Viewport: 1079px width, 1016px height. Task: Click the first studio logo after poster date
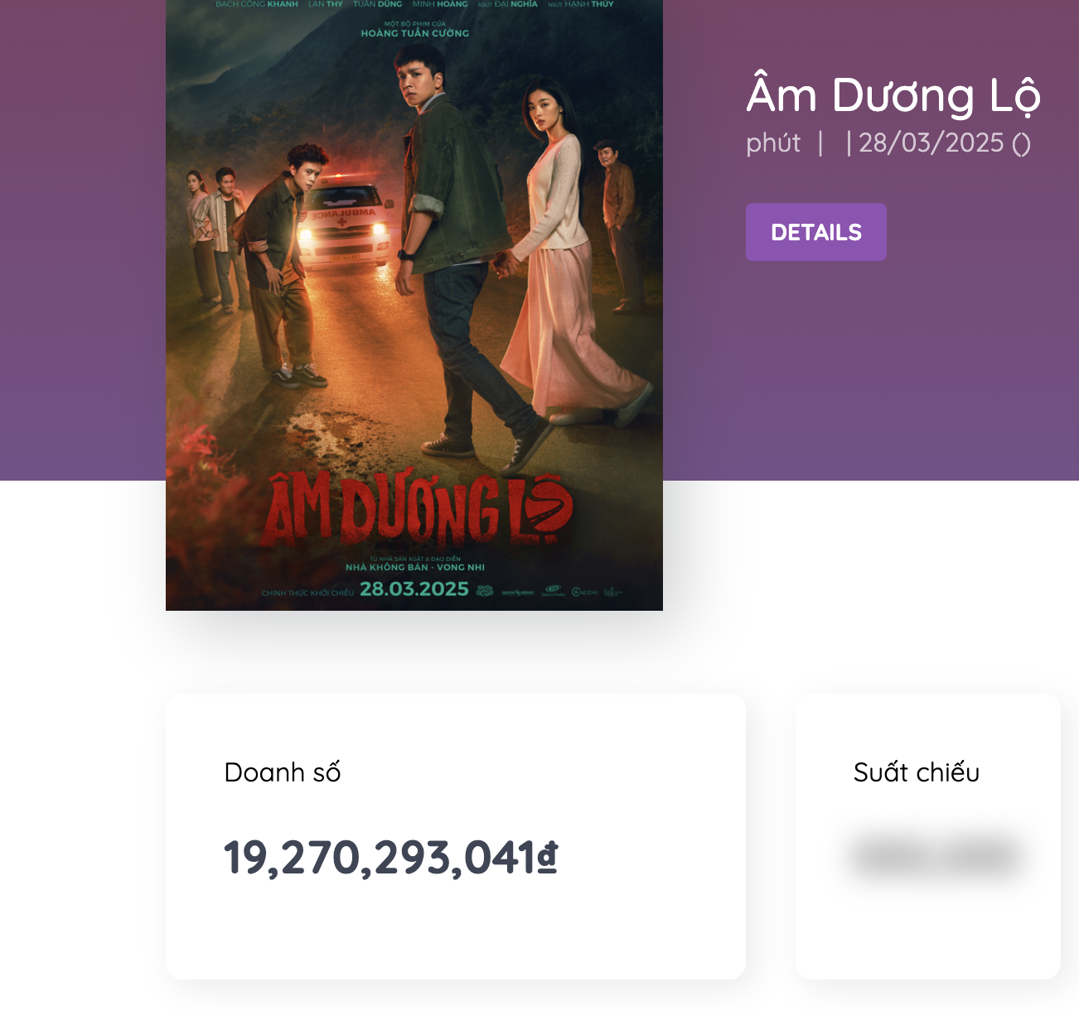point(485,591)
